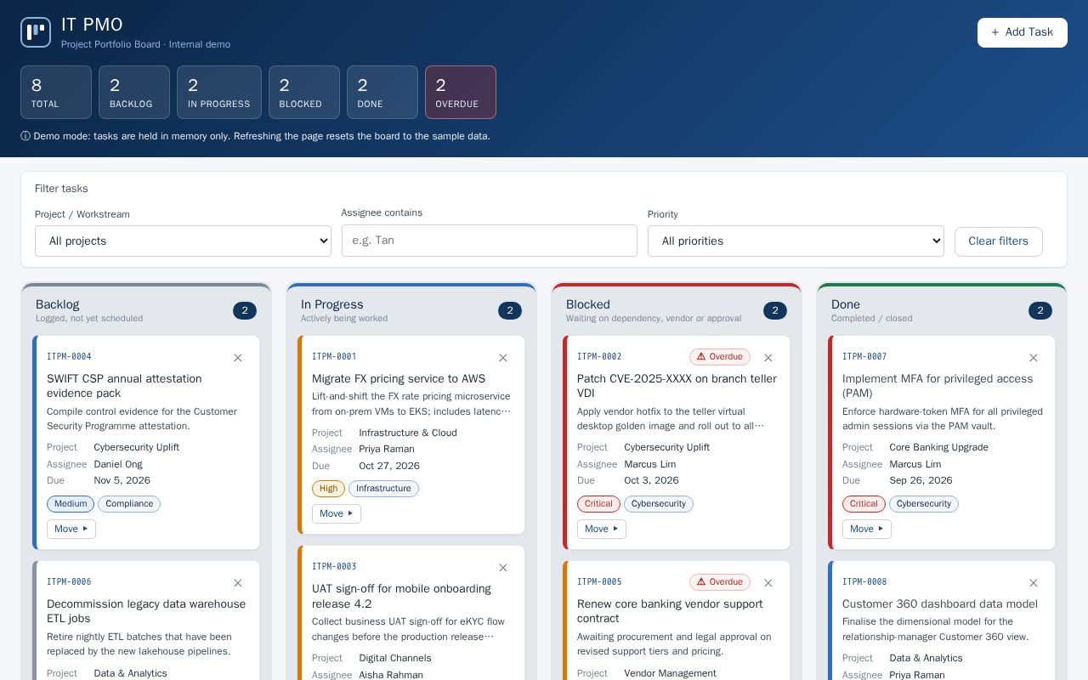The width and height of the screenshot is (1088, 680).
Task: Expand Move options for Patch CVE-2025-XXXX card
Action: [x=602, y=529]
